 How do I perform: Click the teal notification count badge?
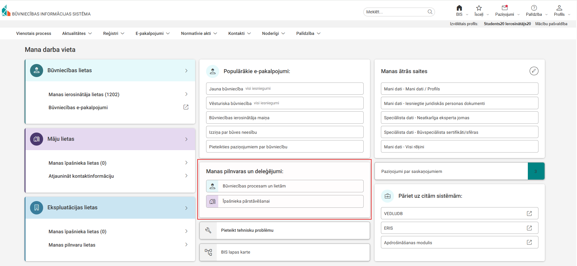(x=536, y=171)
